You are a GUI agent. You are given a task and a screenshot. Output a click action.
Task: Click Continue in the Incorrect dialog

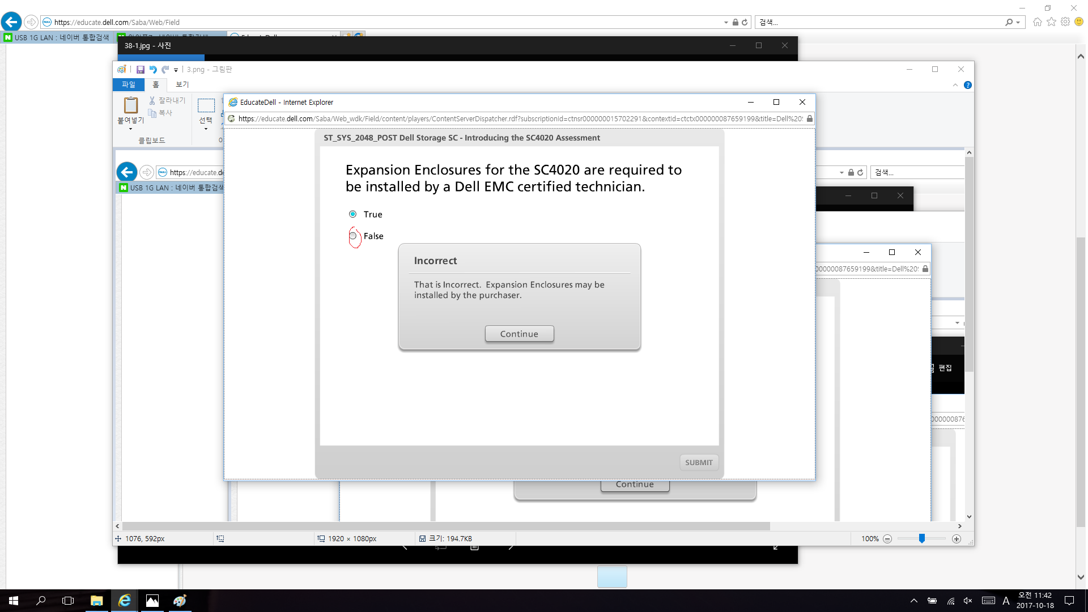[x=519, y=334]
